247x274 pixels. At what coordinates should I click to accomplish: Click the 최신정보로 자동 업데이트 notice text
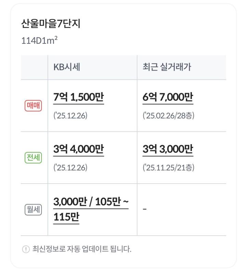(82, 249)
